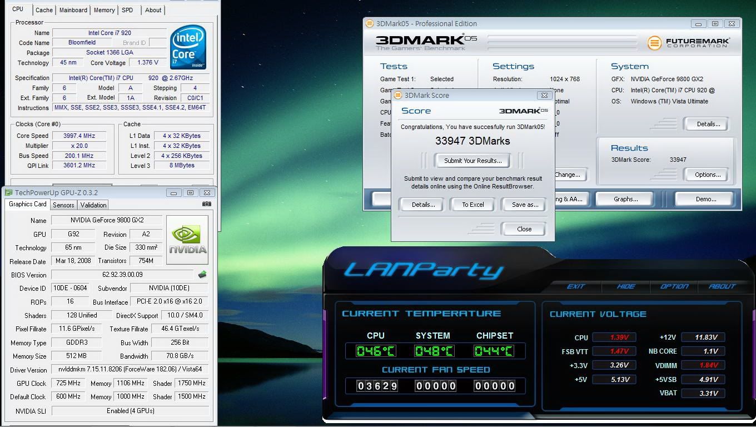Open the Mainboard tab in CPU-Z
This screenshot has width=756, height=427.
[73, 10]
